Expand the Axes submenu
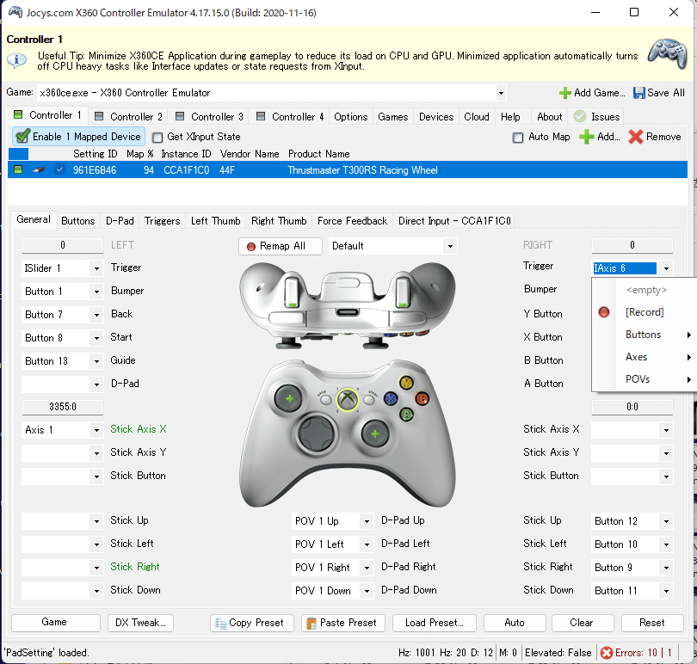 point(645,357)
